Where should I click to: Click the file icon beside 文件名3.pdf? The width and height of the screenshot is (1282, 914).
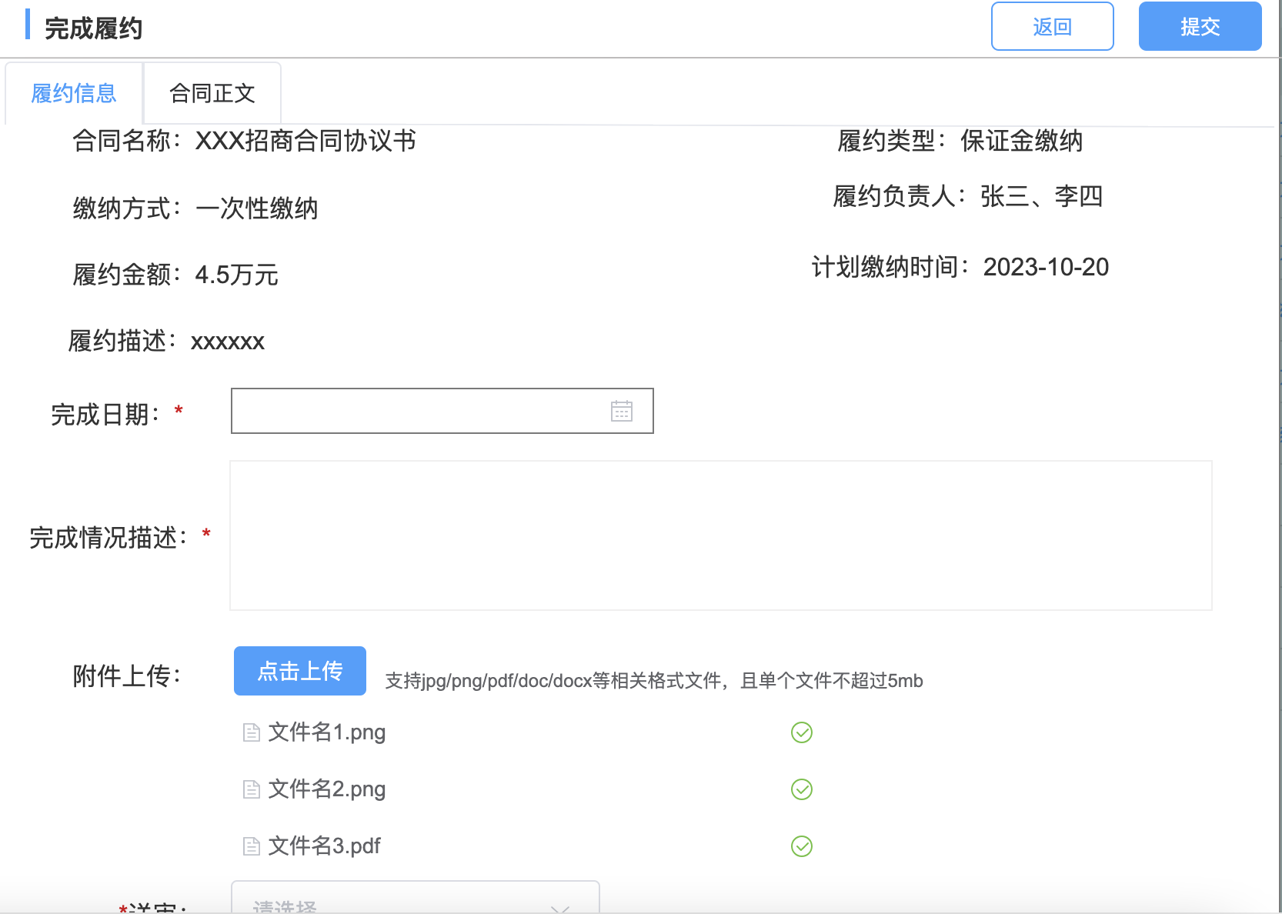[251, 846]
